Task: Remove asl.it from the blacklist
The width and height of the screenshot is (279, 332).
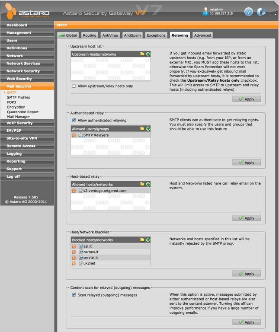Action: point(74,246)
